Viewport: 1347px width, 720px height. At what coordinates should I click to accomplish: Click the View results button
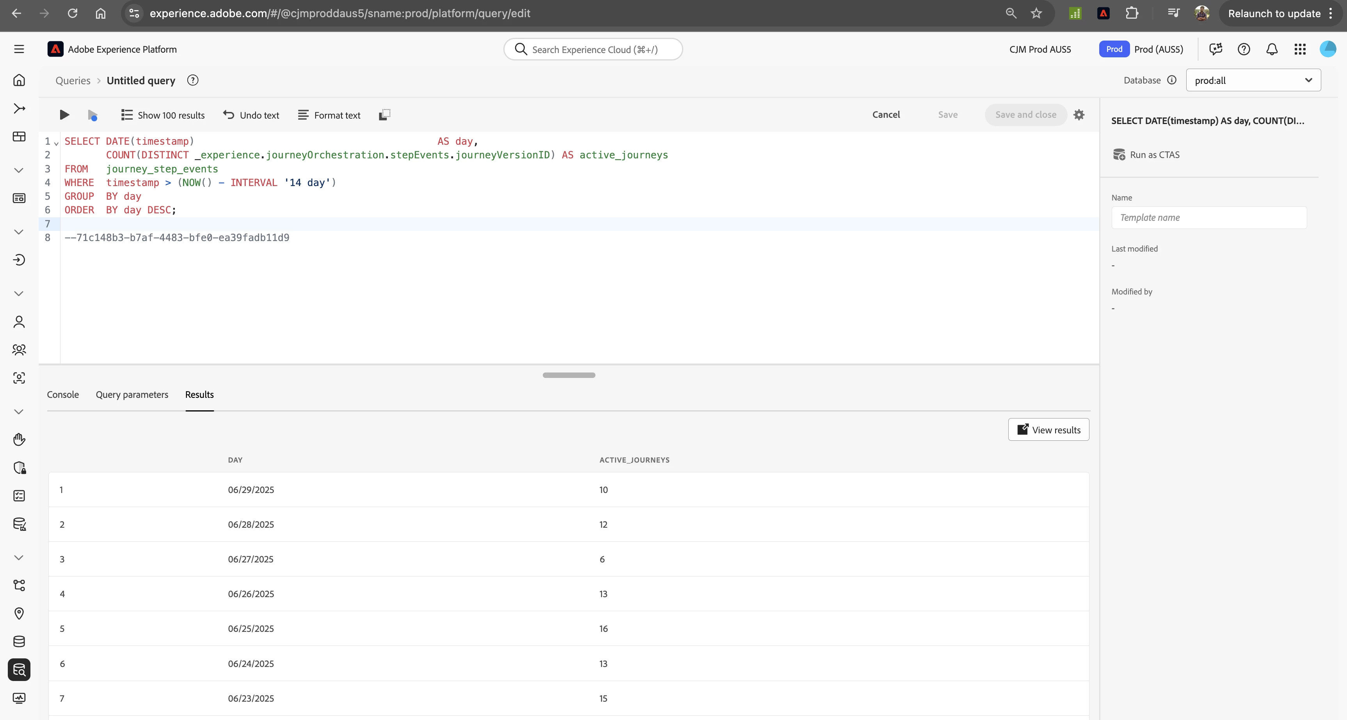tap(1048, 429)
